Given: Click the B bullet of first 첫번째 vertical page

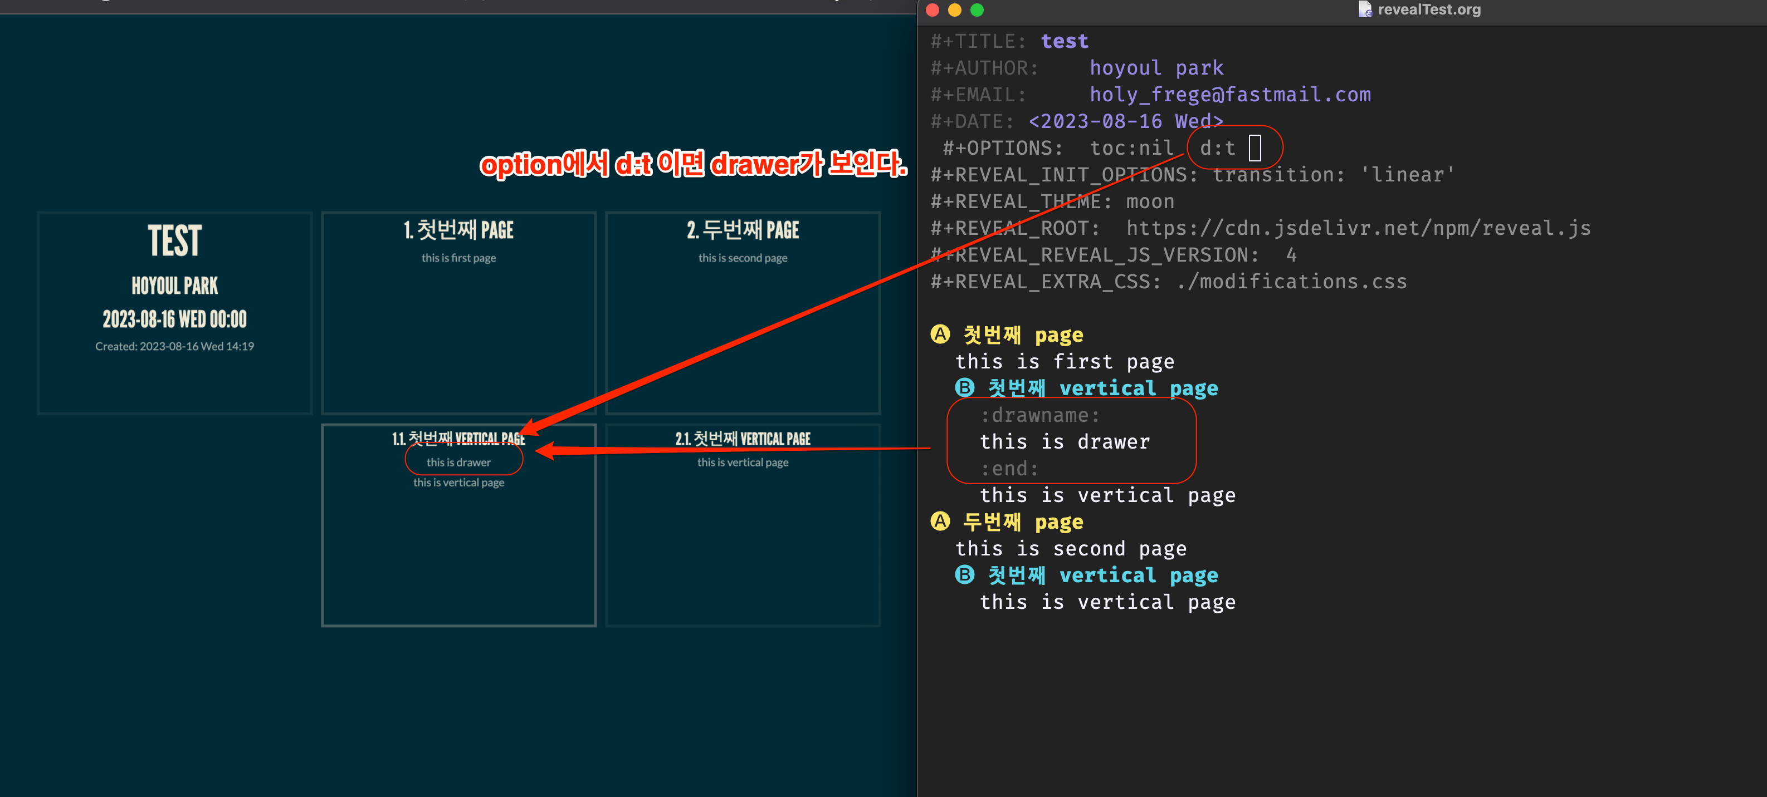Looking at the screenshot, I should pos(964,388).
